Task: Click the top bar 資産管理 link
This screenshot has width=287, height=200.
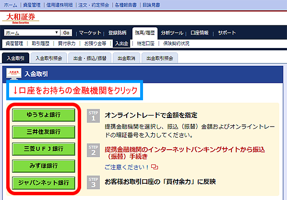Action: (32, 5)
